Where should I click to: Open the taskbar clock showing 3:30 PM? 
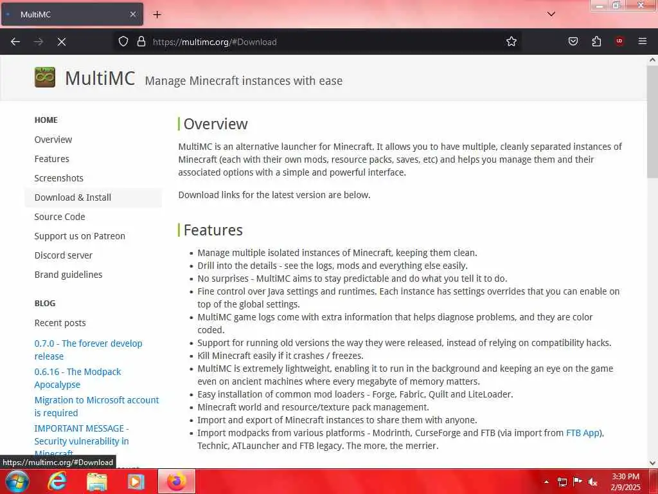(625, 482)
